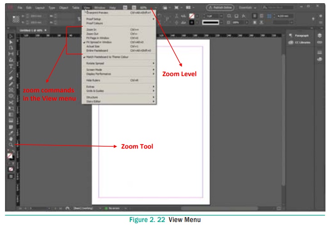
Task: Open the Layout menu
Action: click(40, 8)
